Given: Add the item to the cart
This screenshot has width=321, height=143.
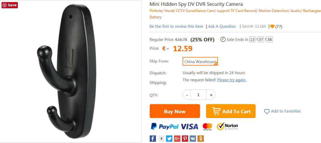Looking at the screenshot, I should click(x=231, y=111).
